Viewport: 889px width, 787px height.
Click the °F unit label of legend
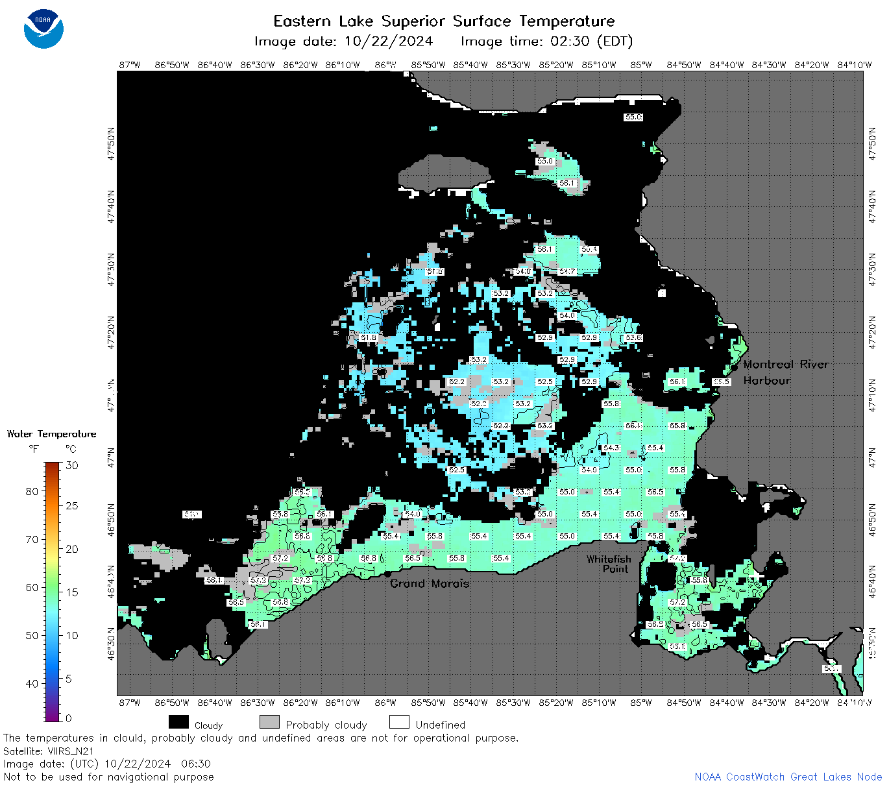coord(34,449)
